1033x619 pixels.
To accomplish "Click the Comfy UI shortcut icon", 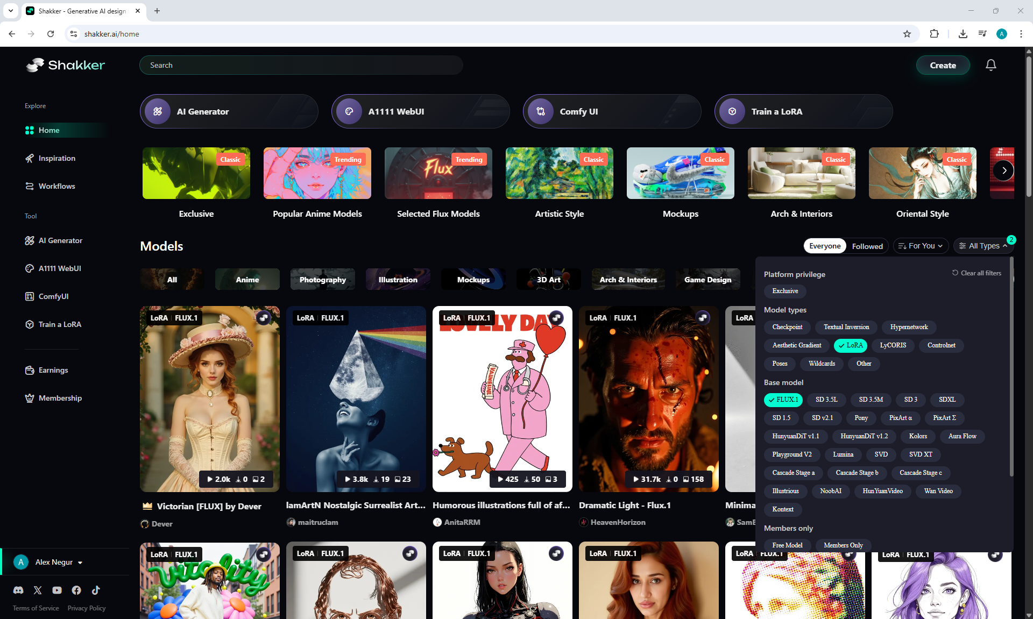I will click(541, 111).
